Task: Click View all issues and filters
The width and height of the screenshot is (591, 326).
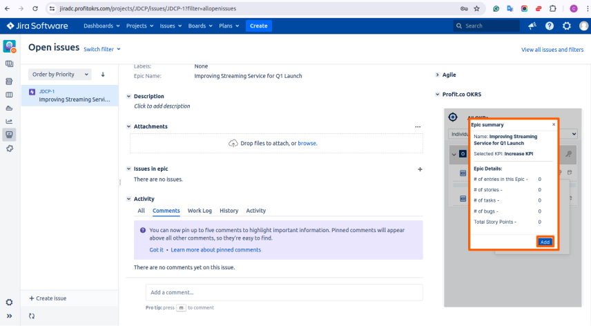Action: pyautogui.click(x=552, y=49)
